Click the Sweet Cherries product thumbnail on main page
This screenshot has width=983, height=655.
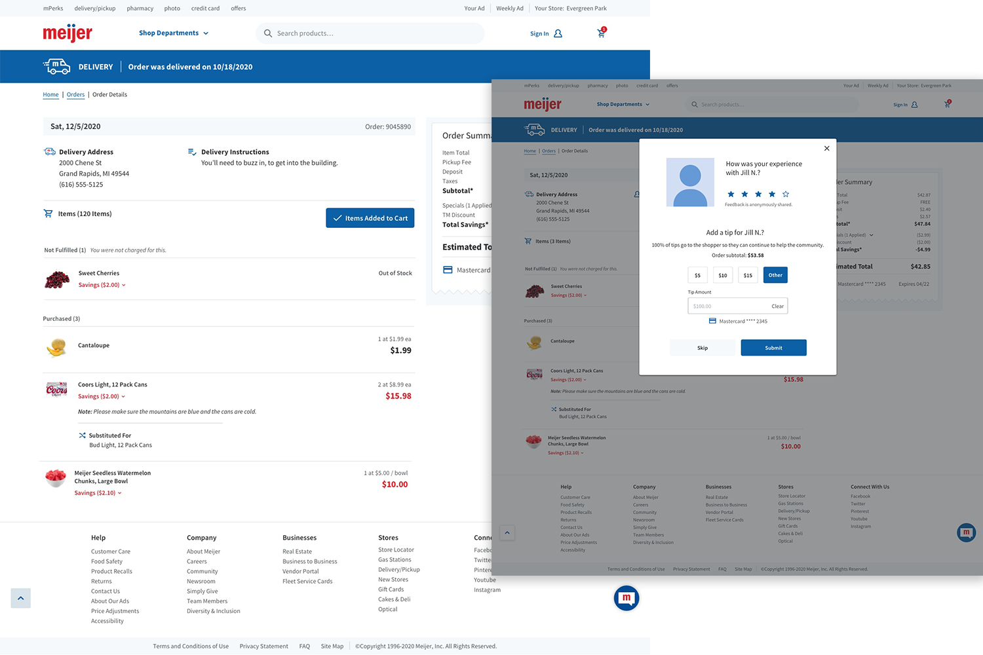click(57, 280)
